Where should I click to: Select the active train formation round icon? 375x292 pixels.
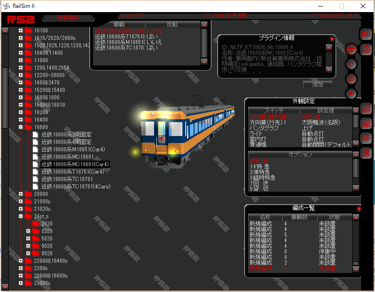351,49
